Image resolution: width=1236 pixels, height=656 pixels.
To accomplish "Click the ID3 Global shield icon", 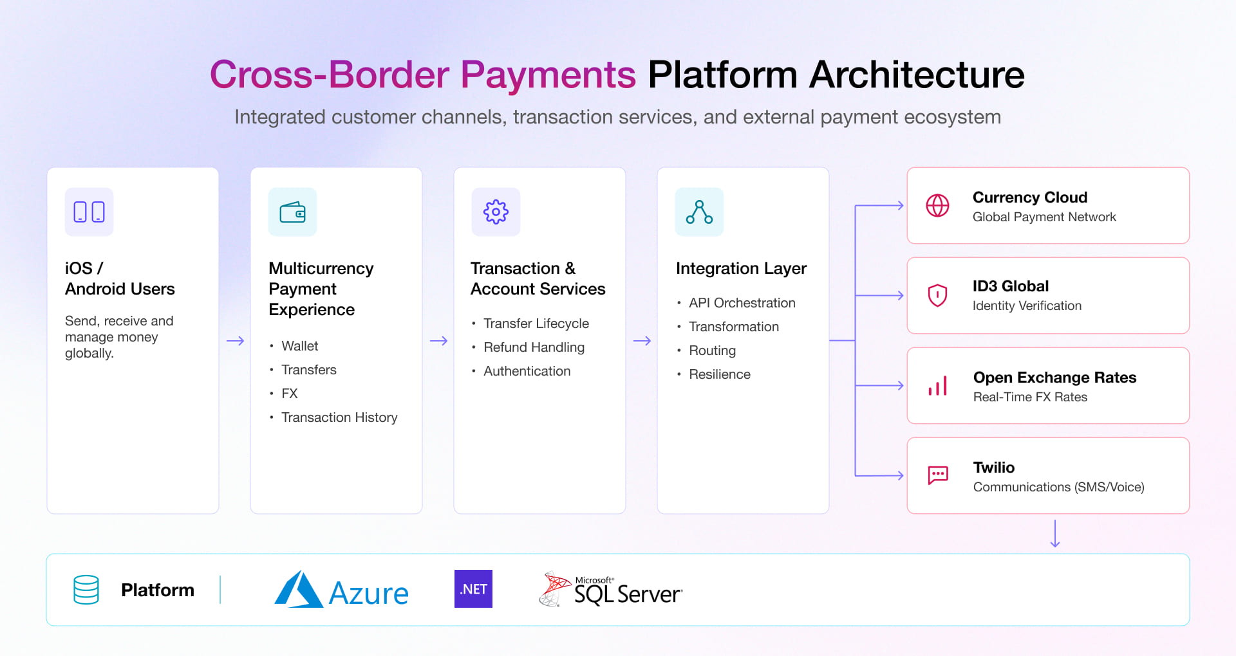I will pyautogui.click(x=937, y=296).
